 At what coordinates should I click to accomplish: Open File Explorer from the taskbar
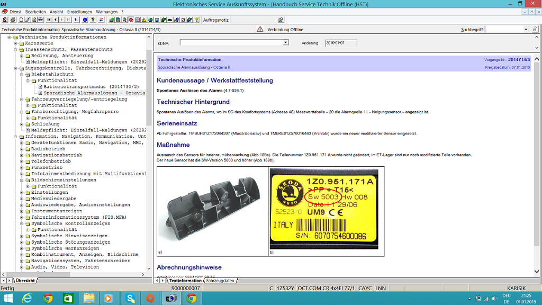[x=88, y=298]
